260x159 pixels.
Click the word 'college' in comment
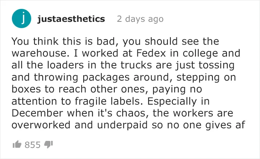[200, 54]
